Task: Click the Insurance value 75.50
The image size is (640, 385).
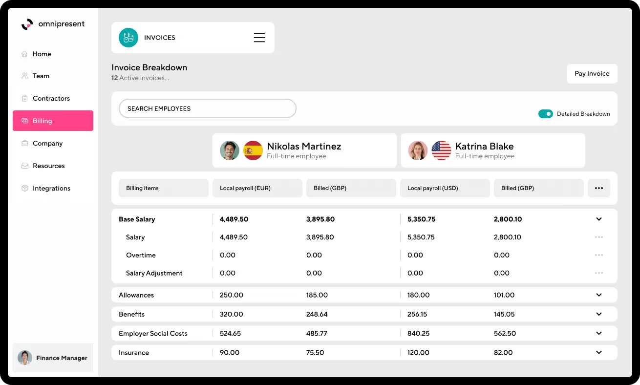Action: tap(315, 352)
